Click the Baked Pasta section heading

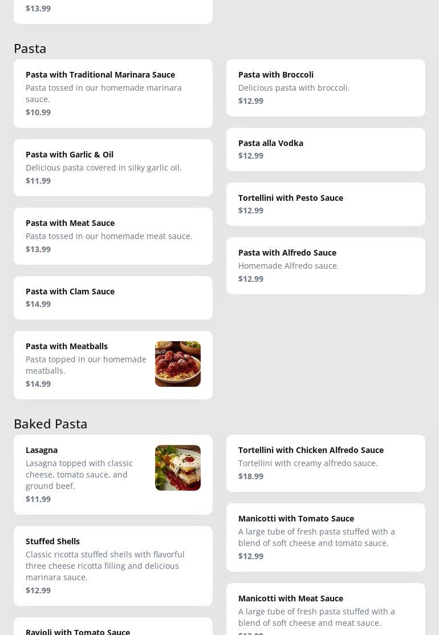(x=51, y=423)
